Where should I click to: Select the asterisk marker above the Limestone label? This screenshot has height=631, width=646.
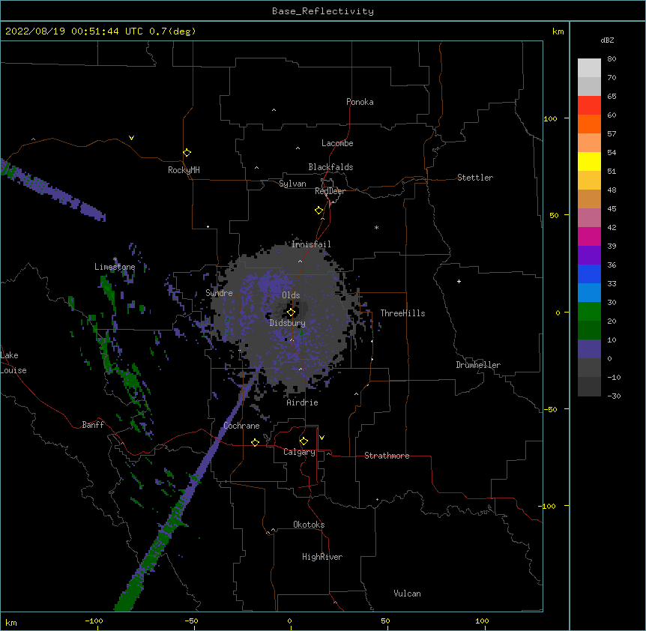click(x=115, y=259)
